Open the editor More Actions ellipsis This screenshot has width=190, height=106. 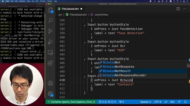point(185,9)
